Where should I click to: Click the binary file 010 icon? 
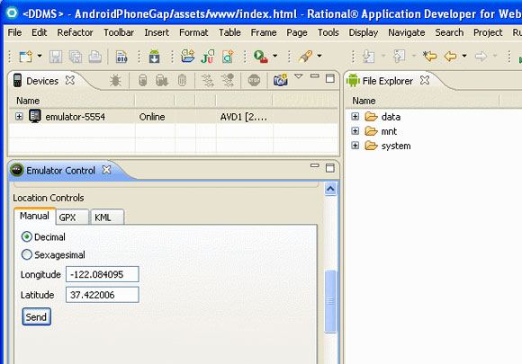click(121, 57)
